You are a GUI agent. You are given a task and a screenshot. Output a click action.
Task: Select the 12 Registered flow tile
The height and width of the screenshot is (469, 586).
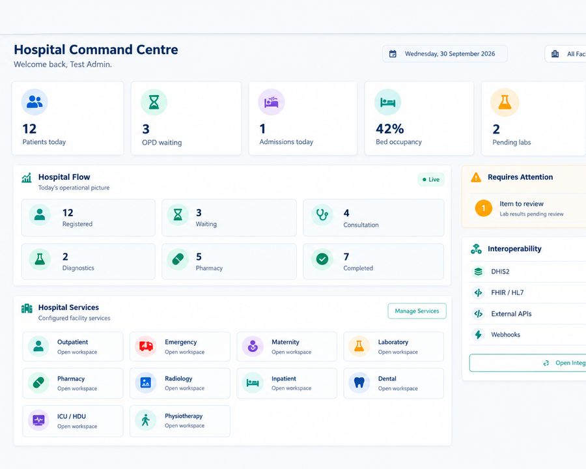click(x=88, y=218)
